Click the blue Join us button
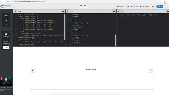The width and height of the screenshot is (169, 95). click(x=160, y=6)
